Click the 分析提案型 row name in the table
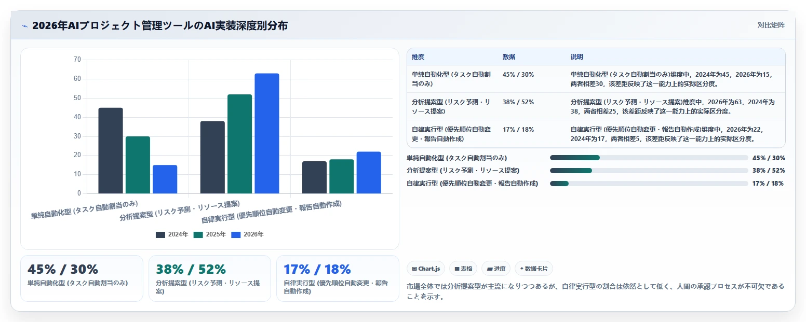Viewport: 806px width, 322px height. pyautogui.click(x=451, y=106)
